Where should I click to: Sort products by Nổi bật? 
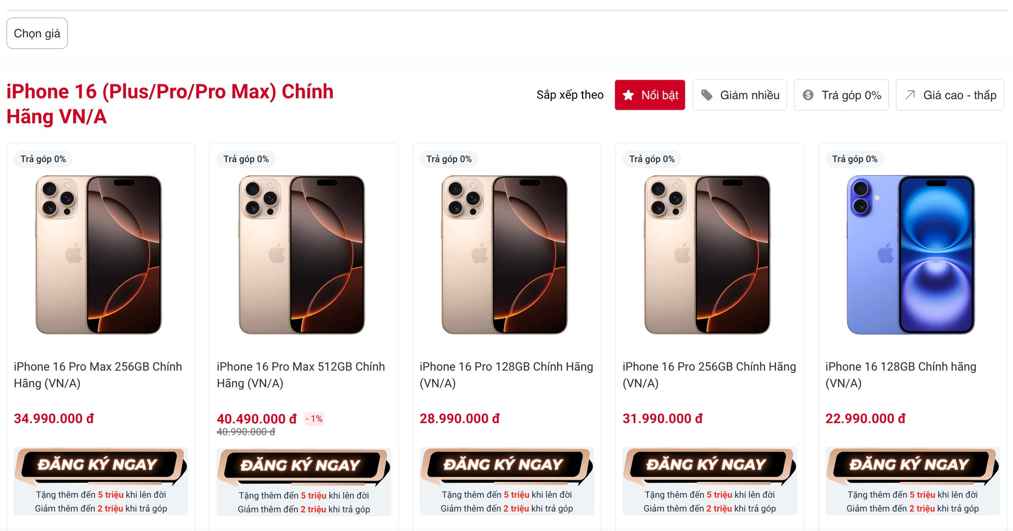(649, 95)
